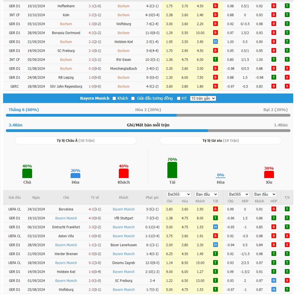Click green T result icon in VfB Stuttgart row
Screen dimensions: 296x295
pyautogui.click(x=215, y=218)
